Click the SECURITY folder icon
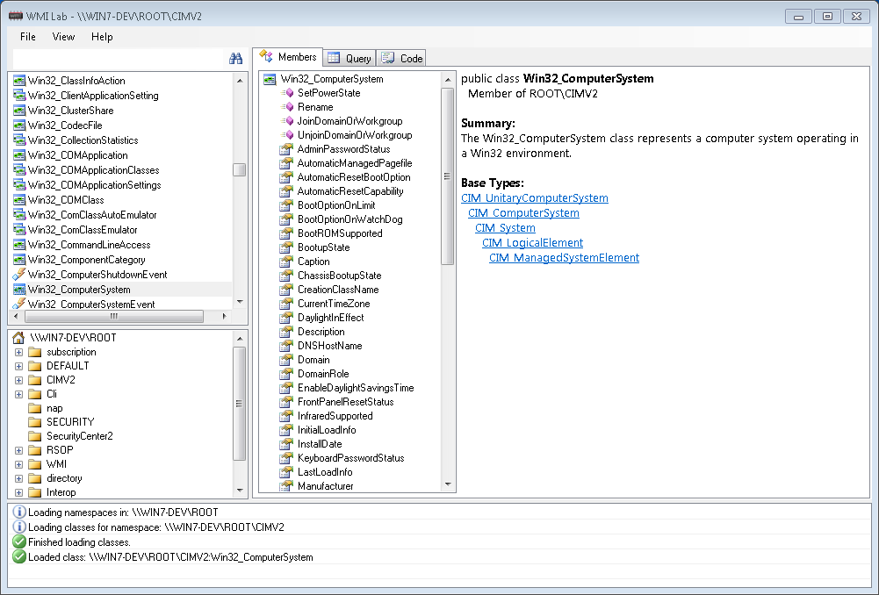The height and width of the screenshot is (595, 879). 35,422
